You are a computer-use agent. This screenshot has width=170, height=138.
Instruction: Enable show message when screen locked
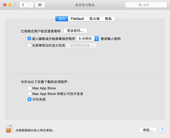29,45
